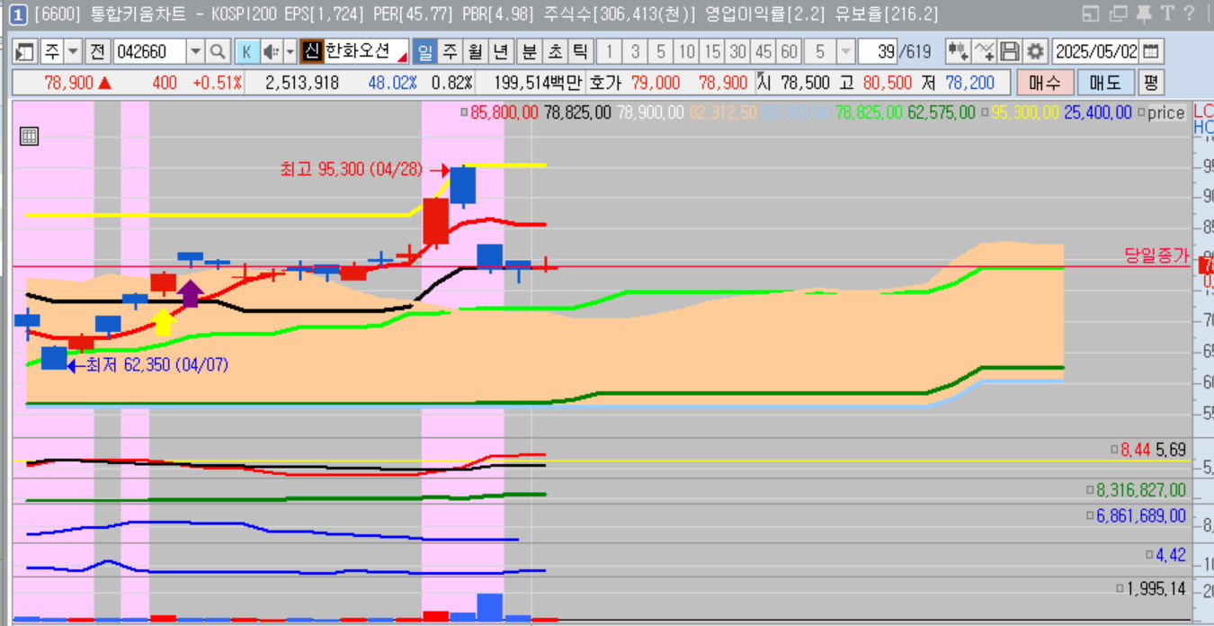Click the save chart floppy disk icon

(x=1010, y=51)
